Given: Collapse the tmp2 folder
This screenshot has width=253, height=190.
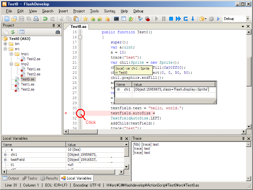Looking at the screenshot, I should [x=11, y=64].
